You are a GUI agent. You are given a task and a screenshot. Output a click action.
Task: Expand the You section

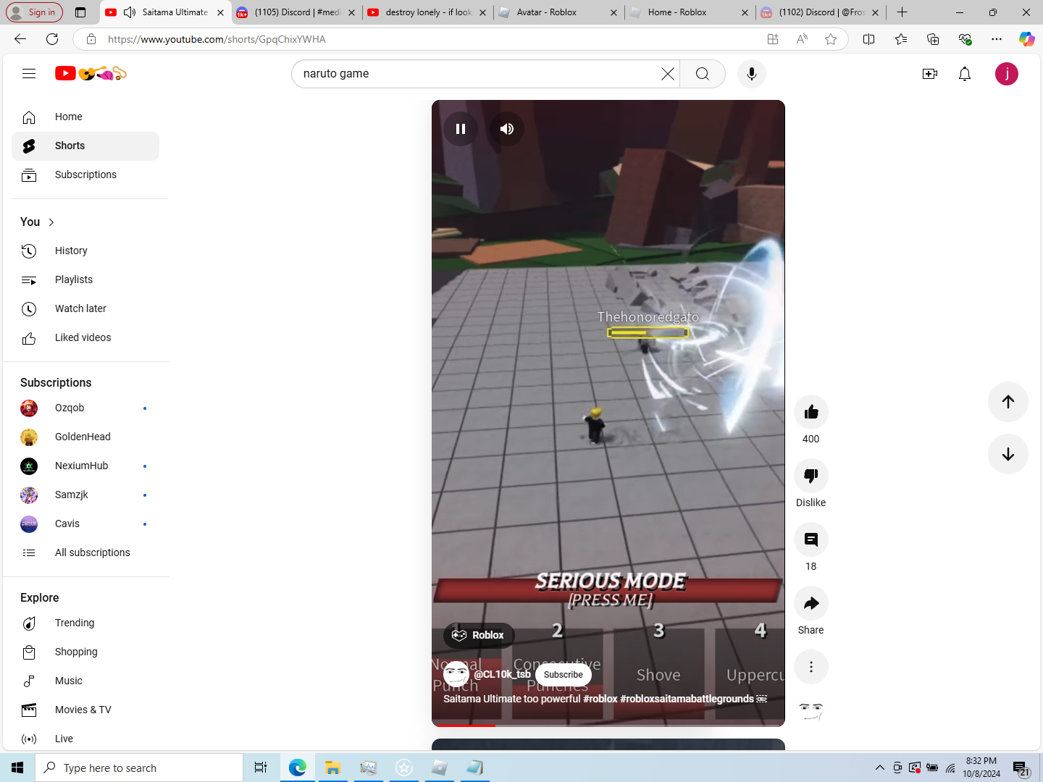coord(38,222)
